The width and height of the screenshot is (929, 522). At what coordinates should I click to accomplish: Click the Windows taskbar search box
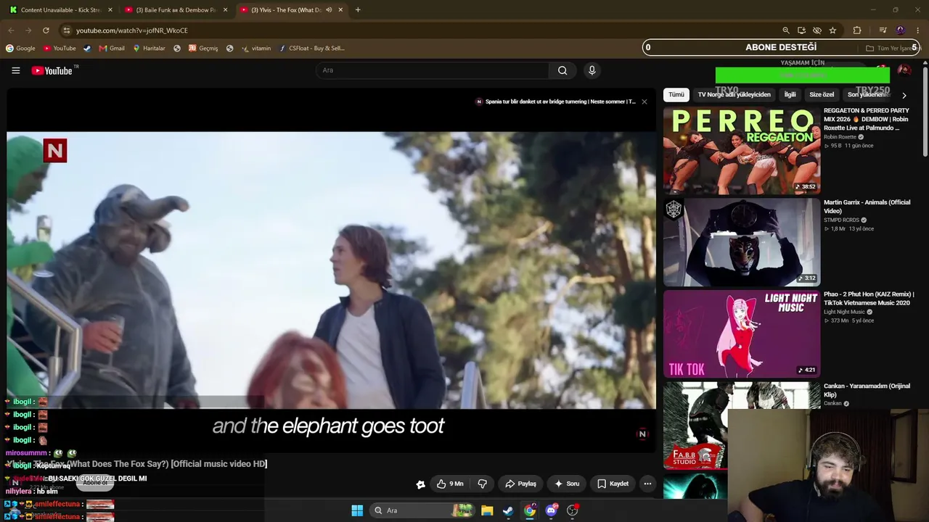[x=422, y=510]
